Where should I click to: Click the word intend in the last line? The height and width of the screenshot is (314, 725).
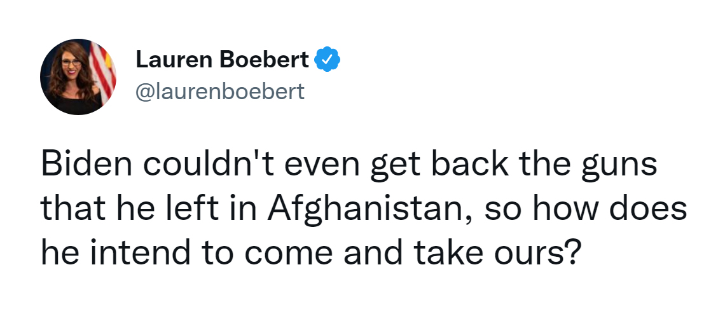[140, 252]
